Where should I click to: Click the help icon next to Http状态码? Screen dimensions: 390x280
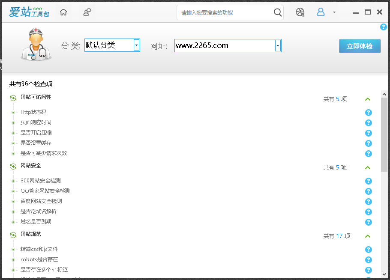(x=368, y=112)
